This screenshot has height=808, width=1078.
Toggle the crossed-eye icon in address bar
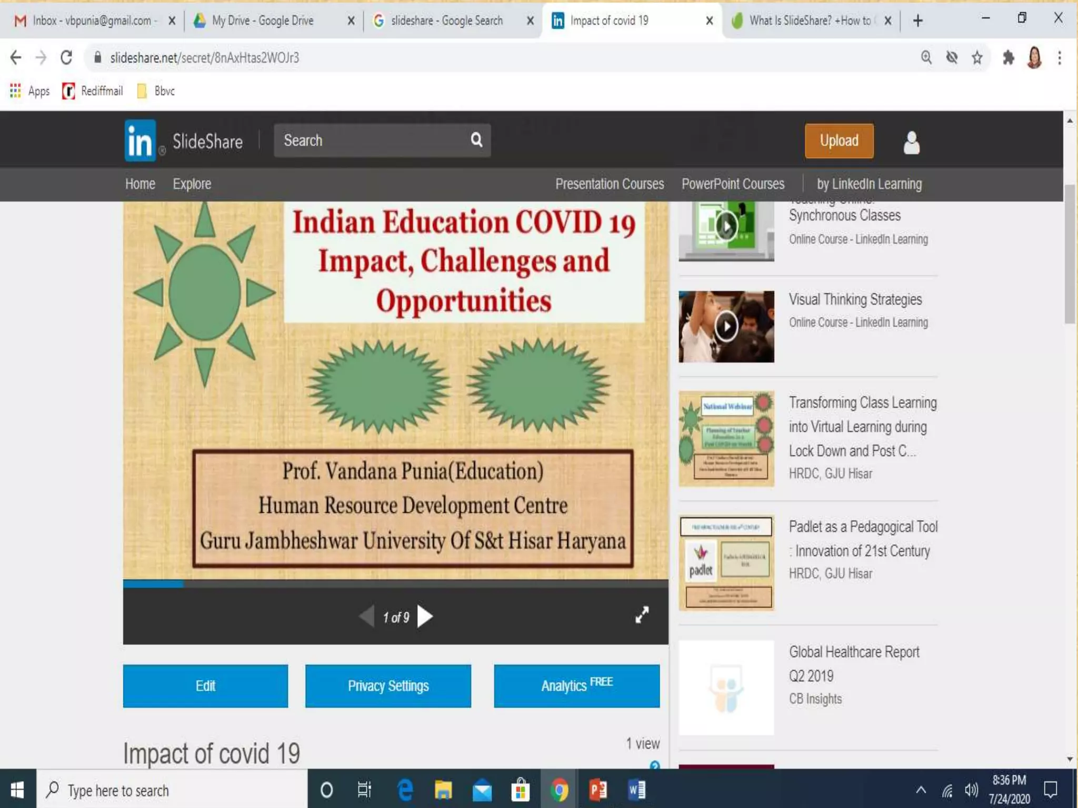[x=952, y=57]
